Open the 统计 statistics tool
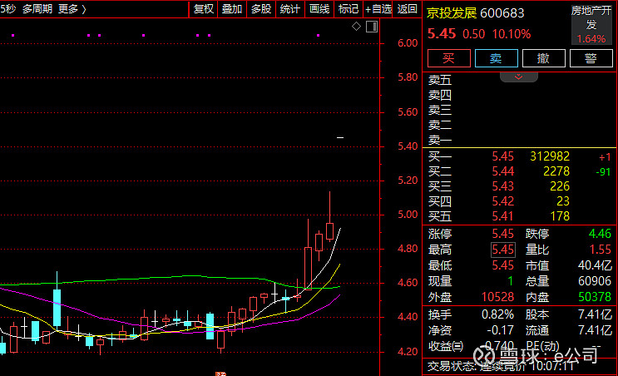The width and height of the screenshot is (618, 376). coord(290,9)
